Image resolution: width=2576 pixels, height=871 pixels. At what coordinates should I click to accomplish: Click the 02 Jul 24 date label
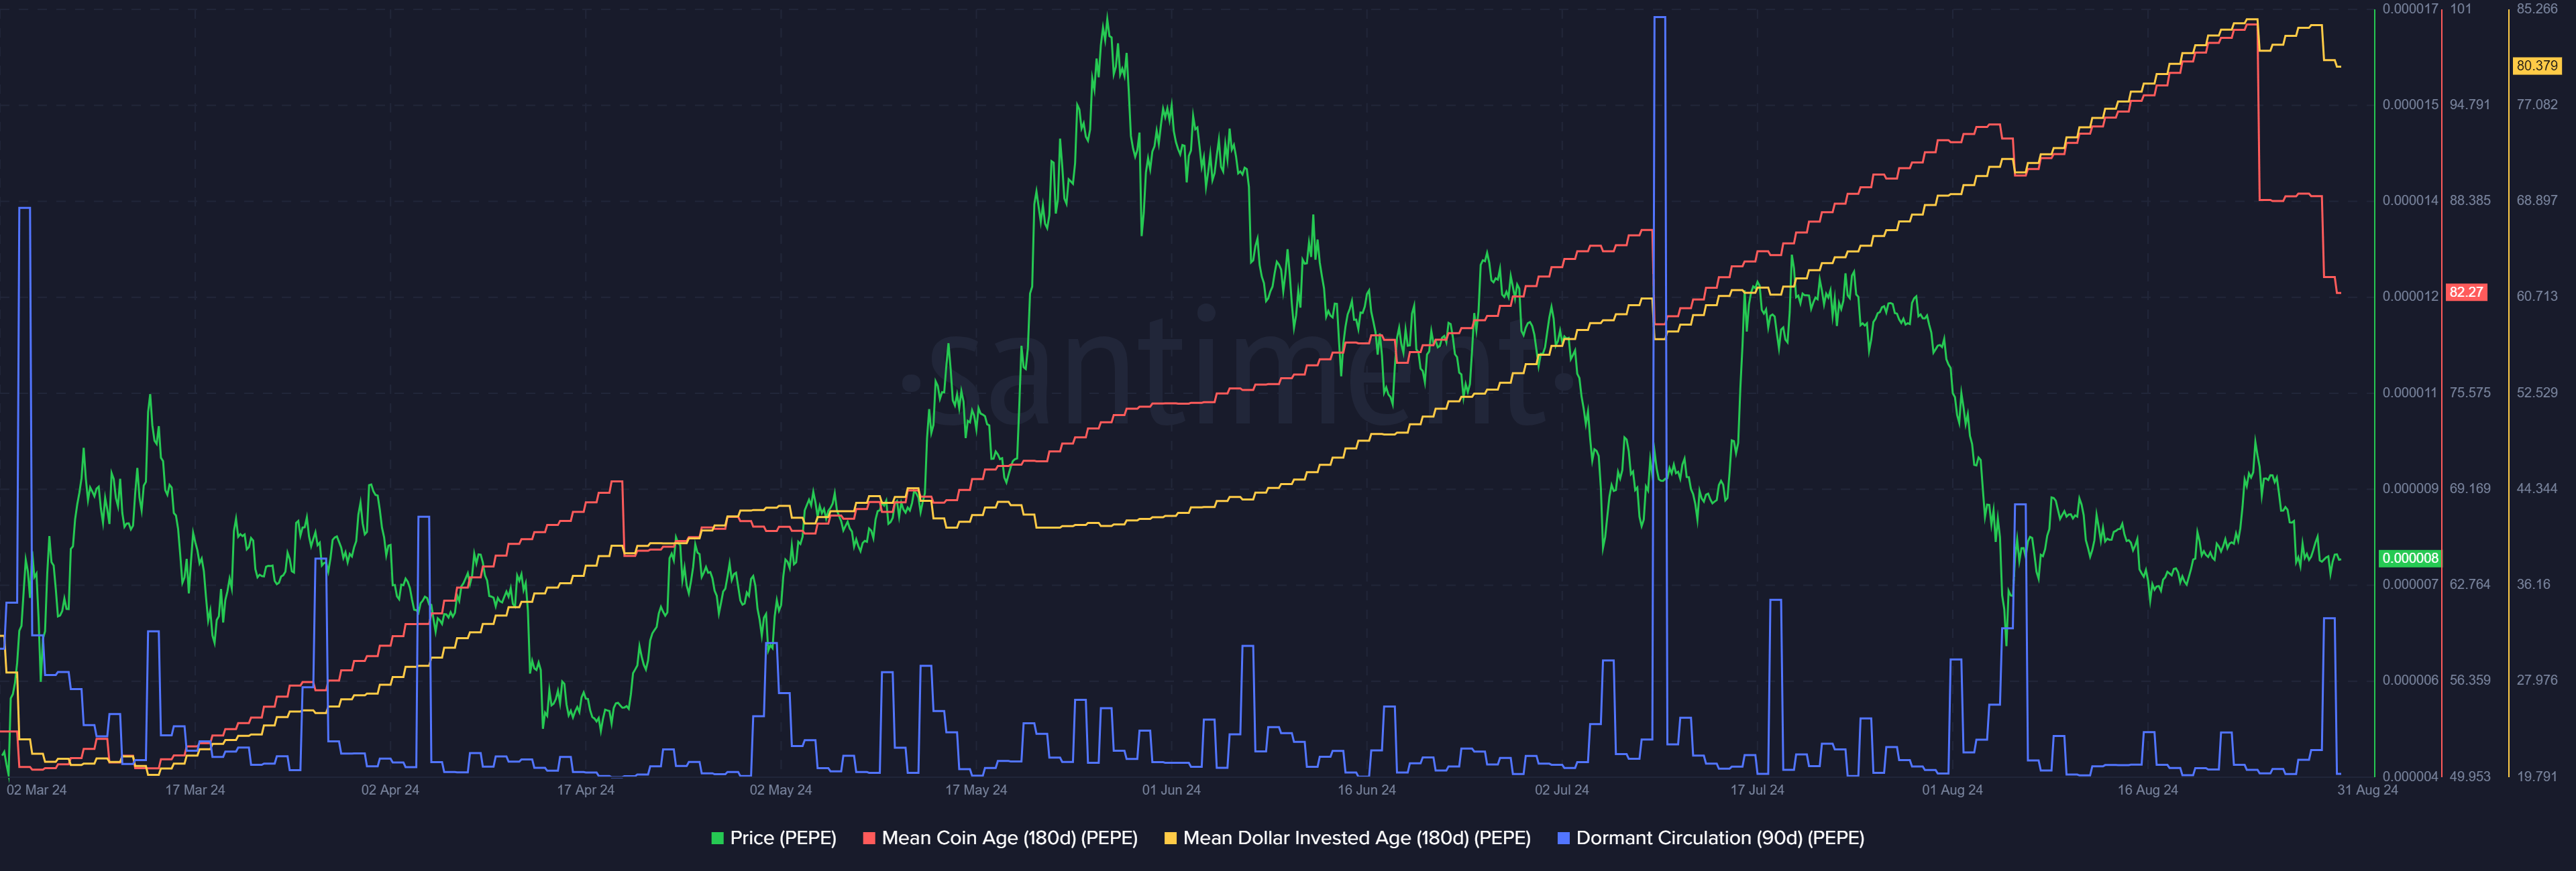click(1562, 790)
